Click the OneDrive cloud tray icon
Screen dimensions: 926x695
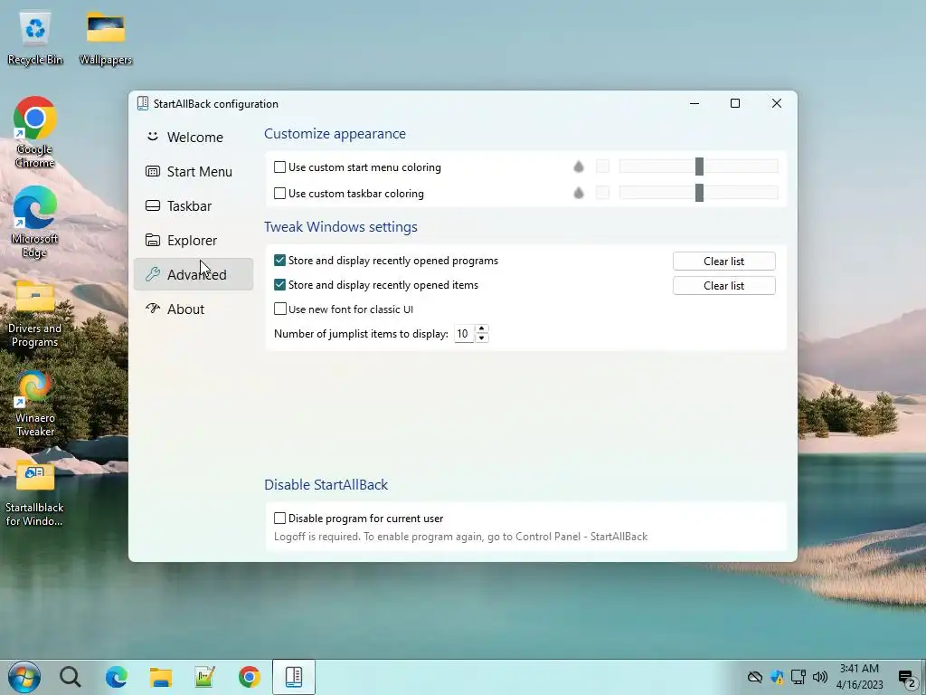pyautogui.click(x=754, y=677)
